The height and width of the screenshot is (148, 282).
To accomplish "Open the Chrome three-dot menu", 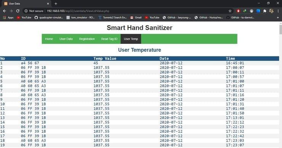I will (x=278, y=11).
